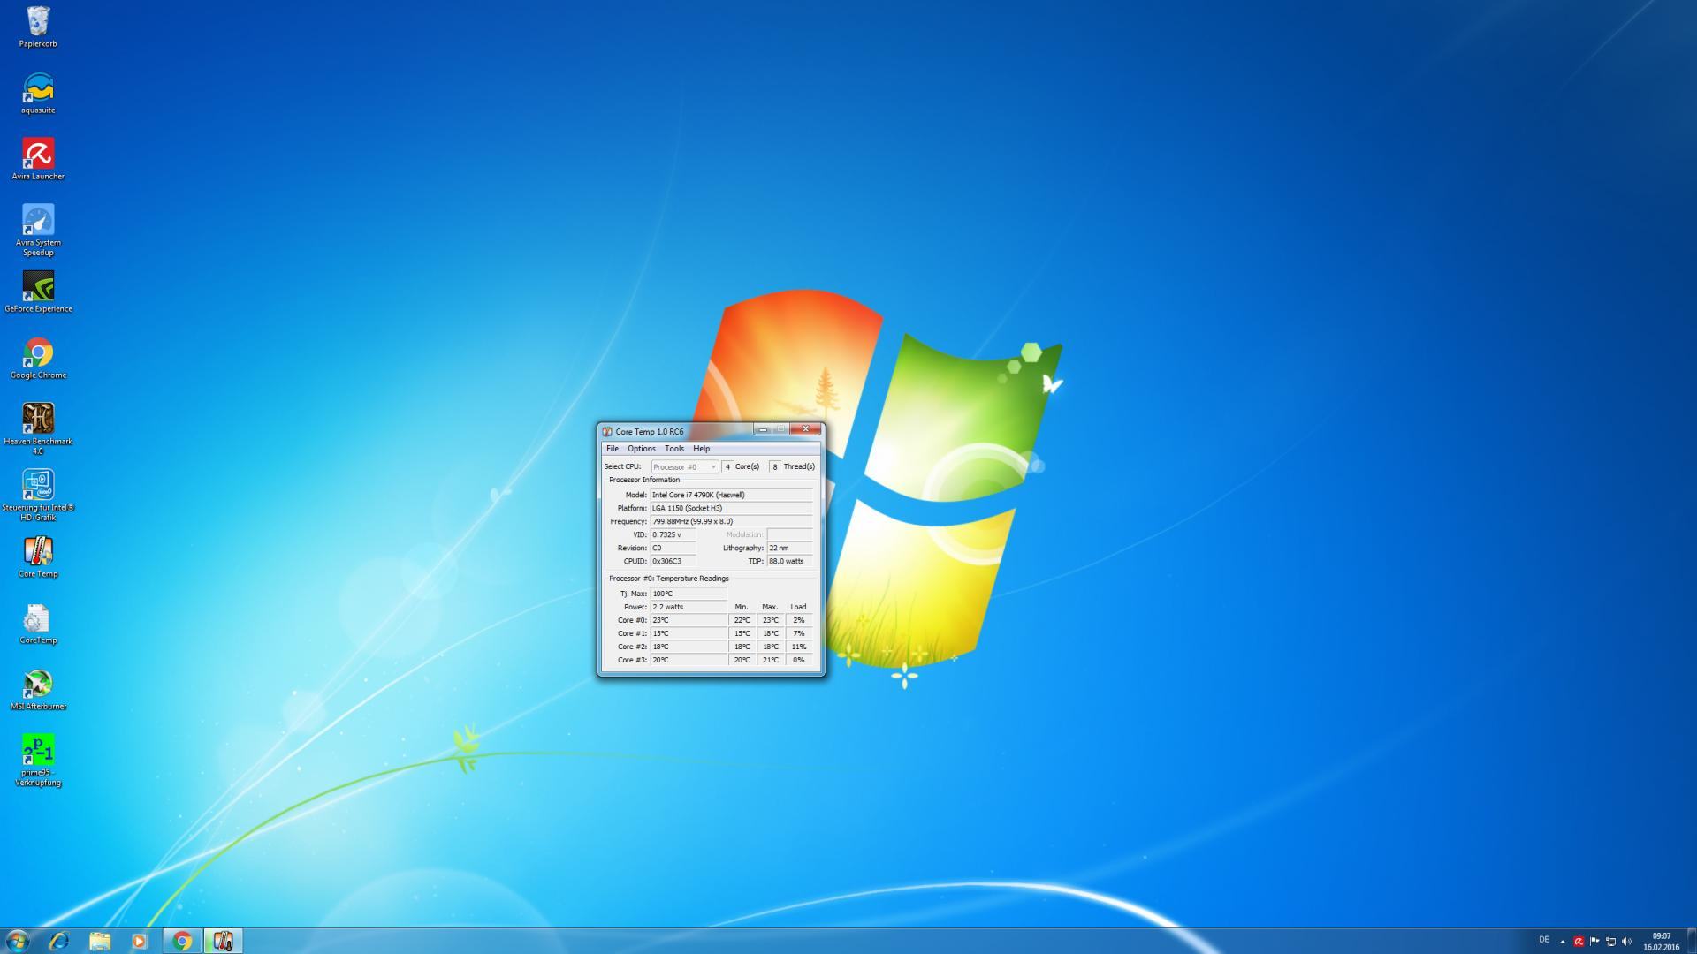Launch Internet Explorer from the taskbar
The width and height of the screenshot is (1697, 954).
(x=58, y=941)
